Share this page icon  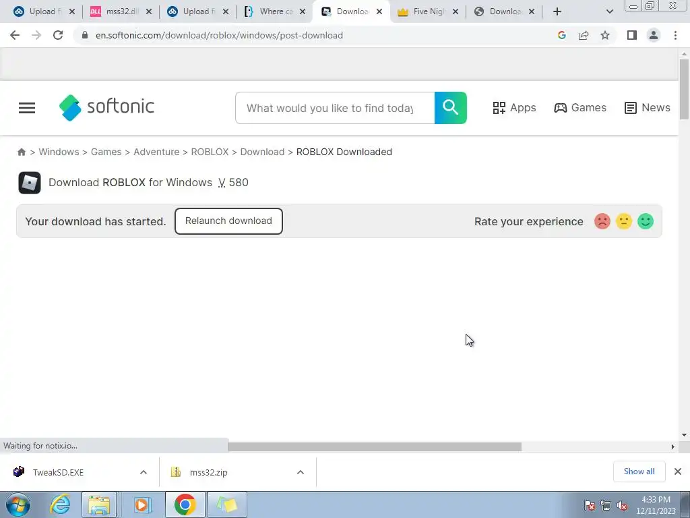click(584, 35)
